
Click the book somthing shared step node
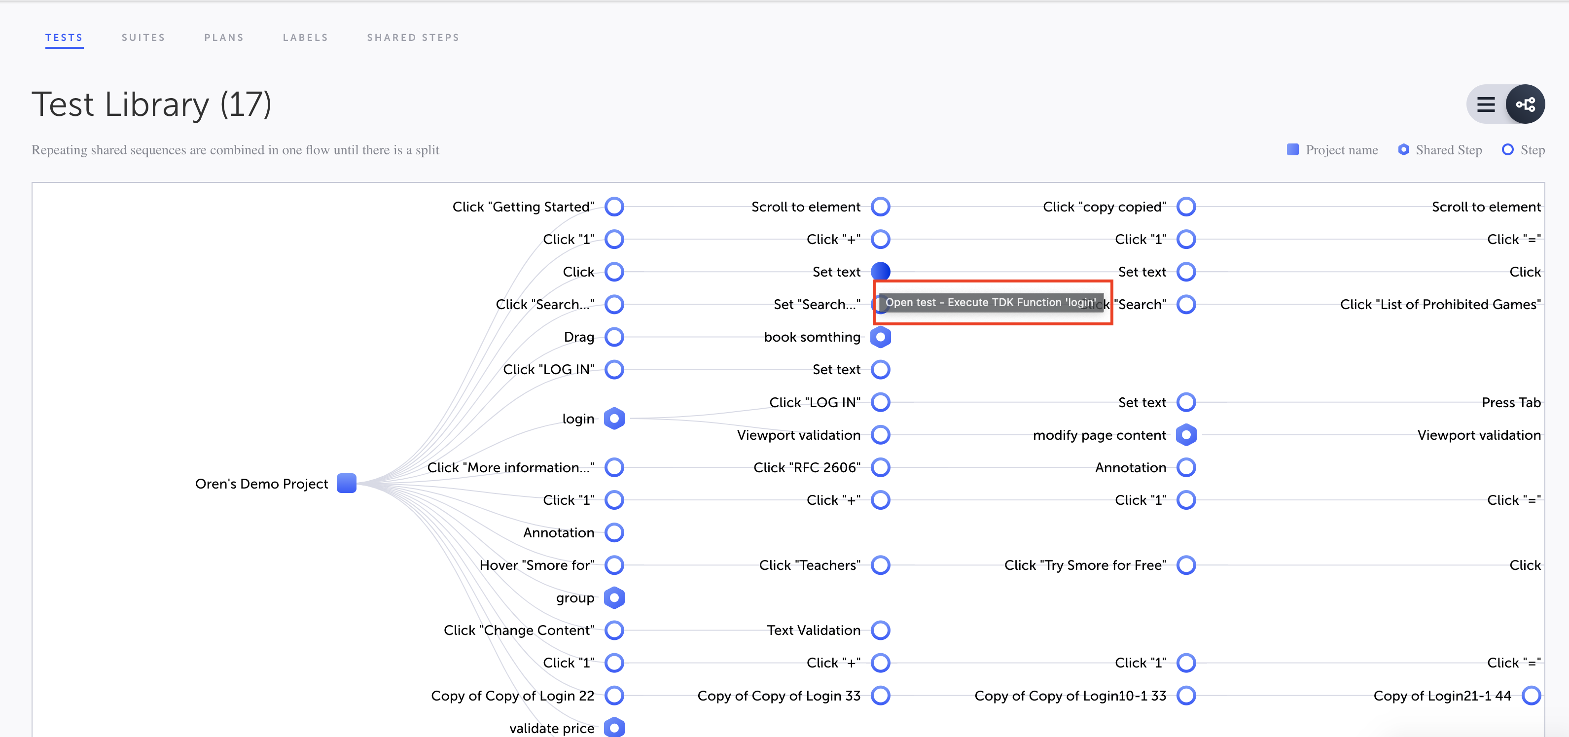[880, 337]
